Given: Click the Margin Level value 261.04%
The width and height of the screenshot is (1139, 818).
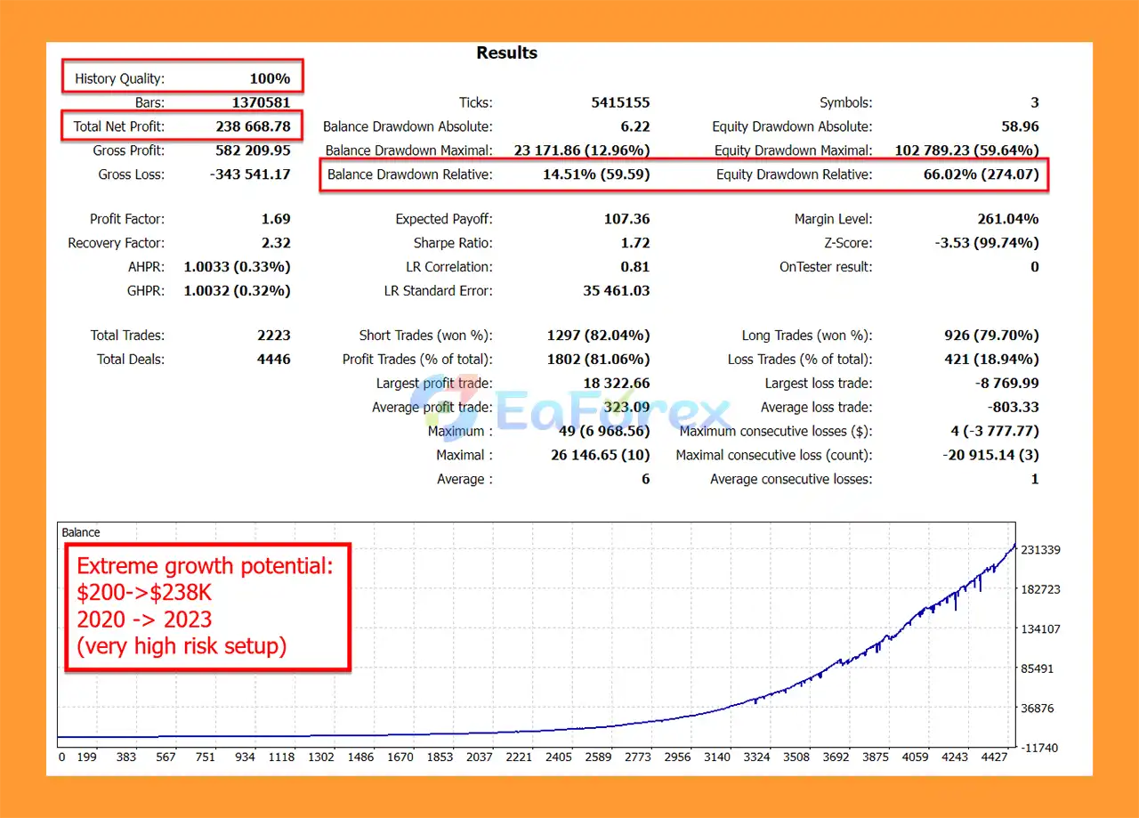Looking at the screenshot, I should pyautogui.click(x=1007, y=219).
